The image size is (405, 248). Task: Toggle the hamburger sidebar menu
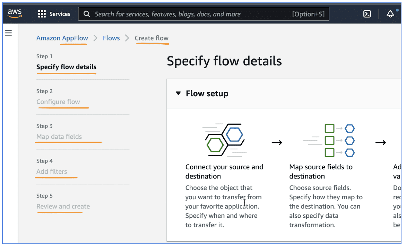(8, 33)
